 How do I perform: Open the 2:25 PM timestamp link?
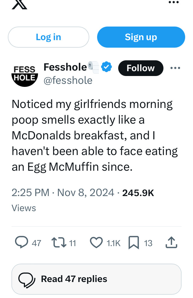point(30,192)
